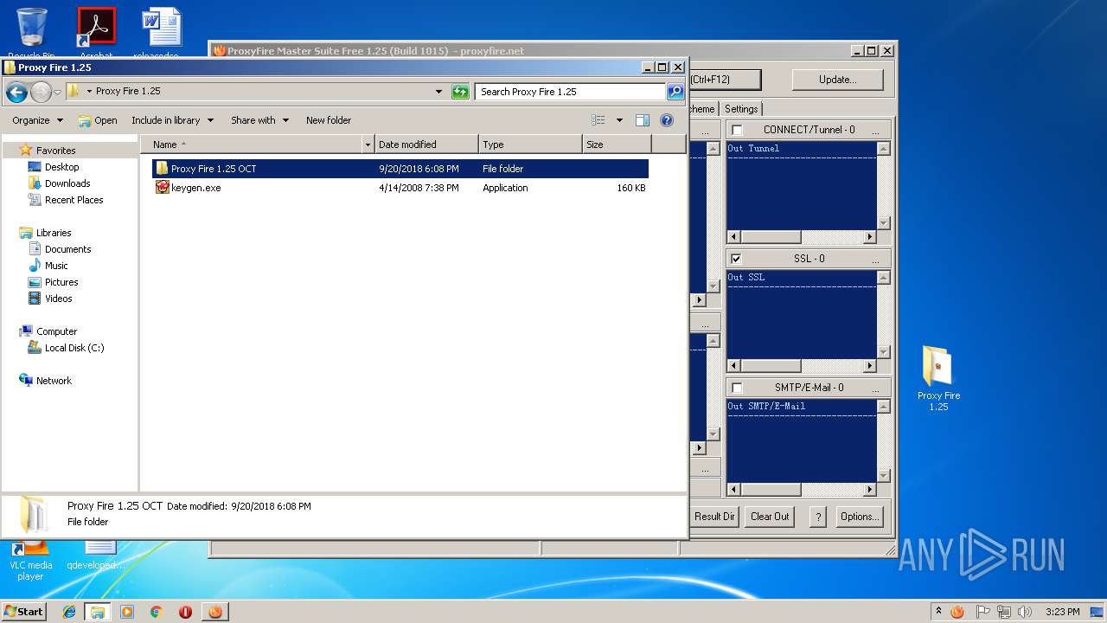Select Proxy Fire 1.25 OCT folder icon
The width and height of the screenshot is (1107, 623).
click(162, 169)
